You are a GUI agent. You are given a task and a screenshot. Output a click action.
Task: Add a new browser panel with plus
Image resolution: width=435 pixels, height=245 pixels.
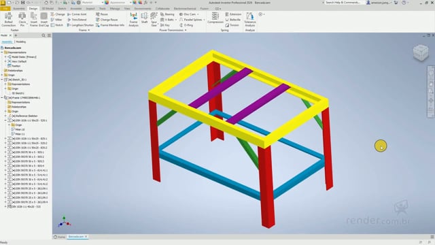16,35
